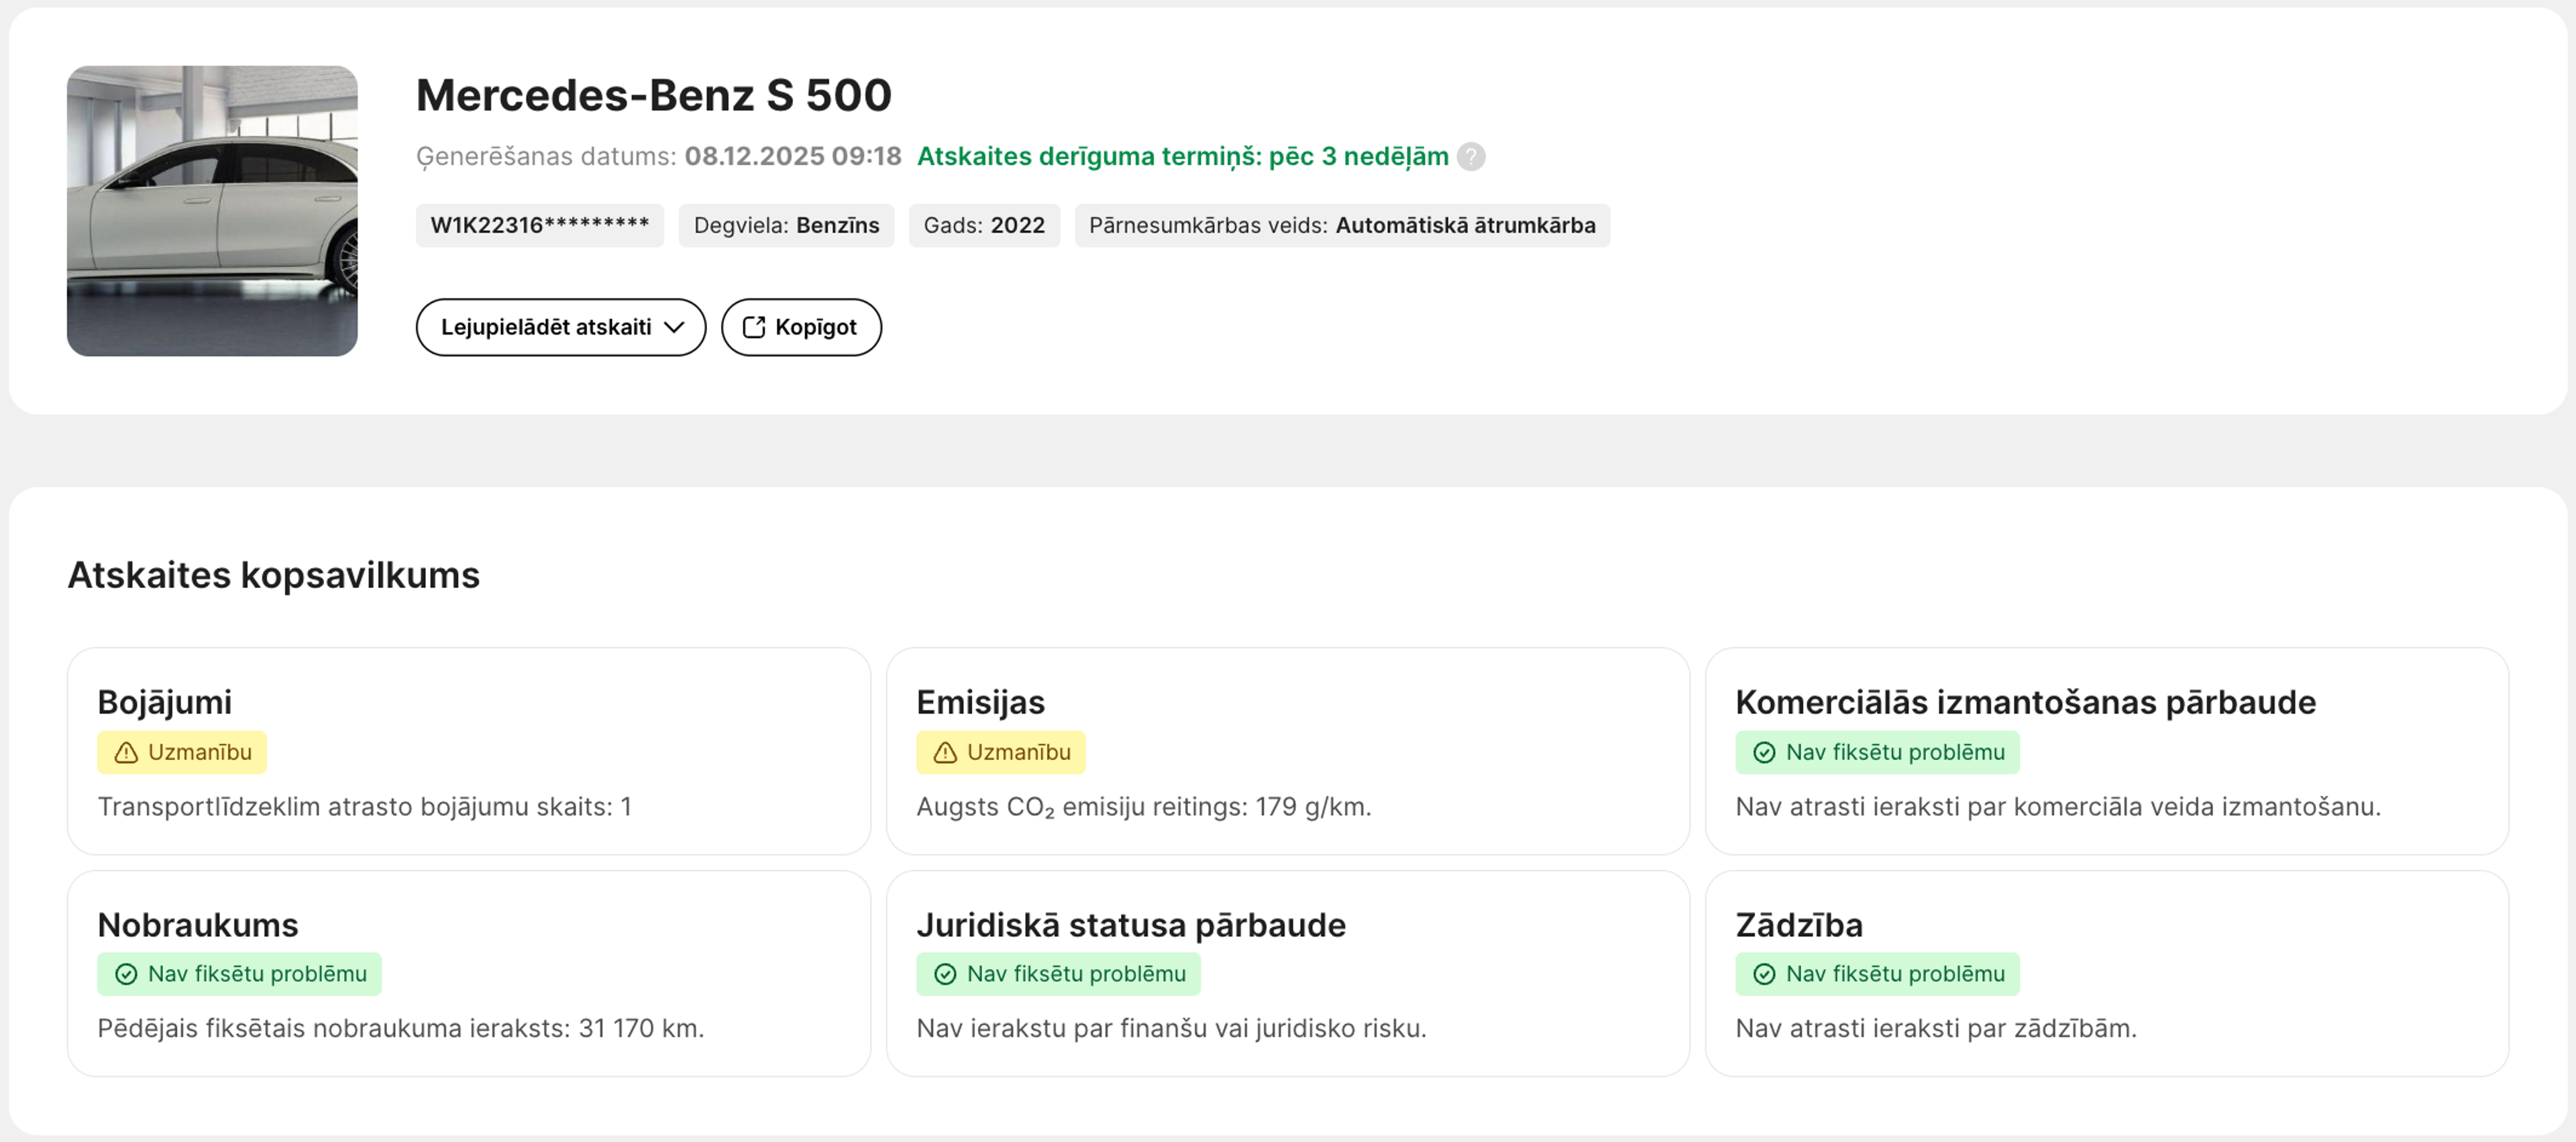
Task: Open the Juridiskā statusa pārbaude card title
Action: pos(1131,925)
